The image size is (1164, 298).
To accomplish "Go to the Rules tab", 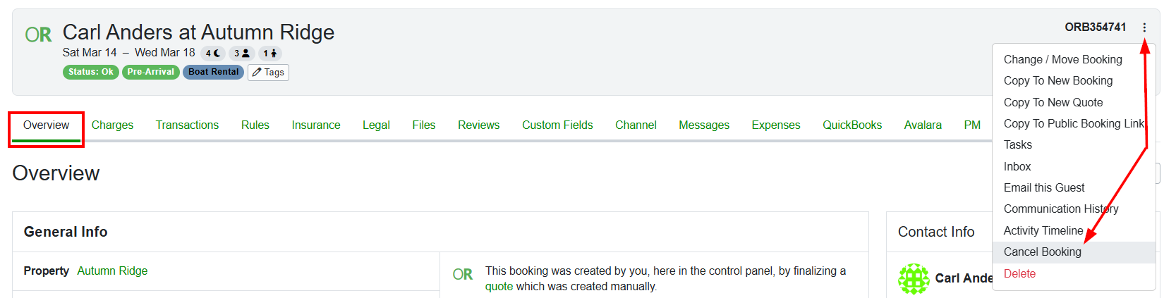I will click(x=255, y=125).
